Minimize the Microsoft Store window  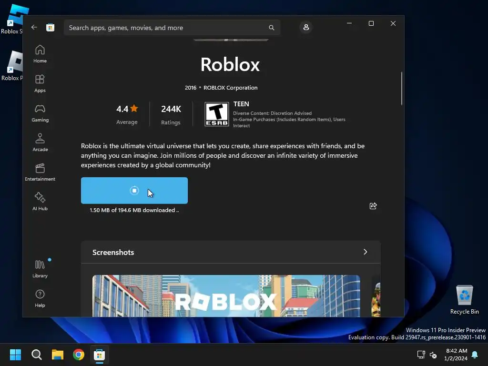[x=349, y=23]
